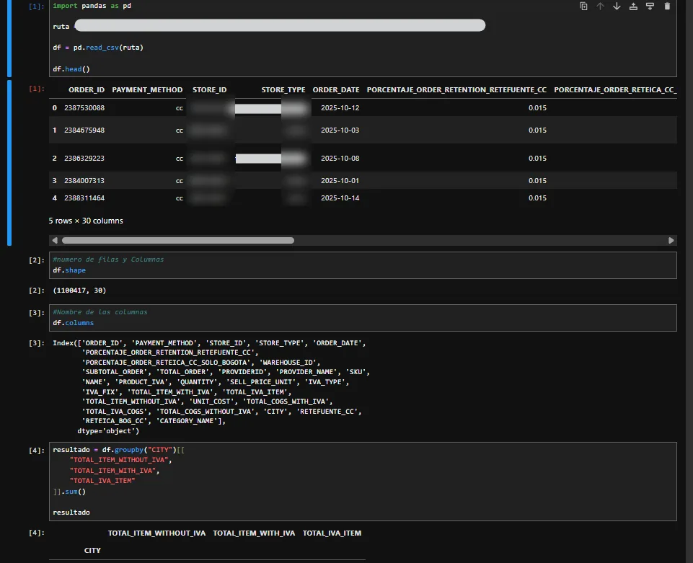Click the PAYMENT_METHOD column header
Image resolution: width=693 pixels, height=563 pixels.
tap(147, 89)
